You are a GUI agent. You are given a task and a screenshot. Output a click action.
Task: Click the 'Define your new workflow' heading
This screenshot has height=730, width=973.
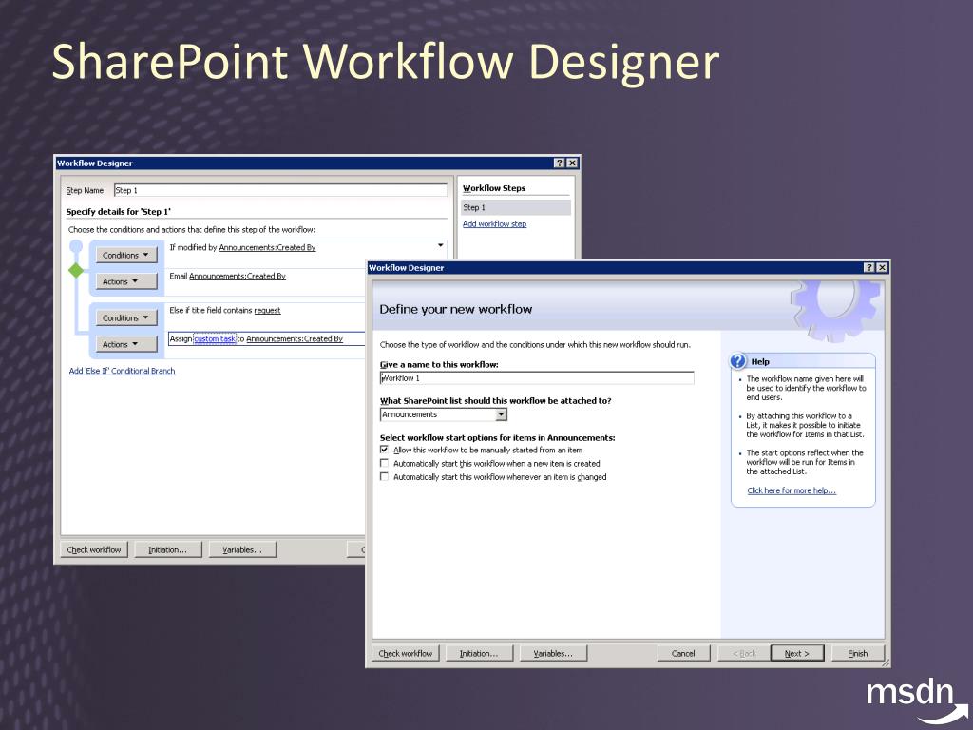[x=456, y=309]
